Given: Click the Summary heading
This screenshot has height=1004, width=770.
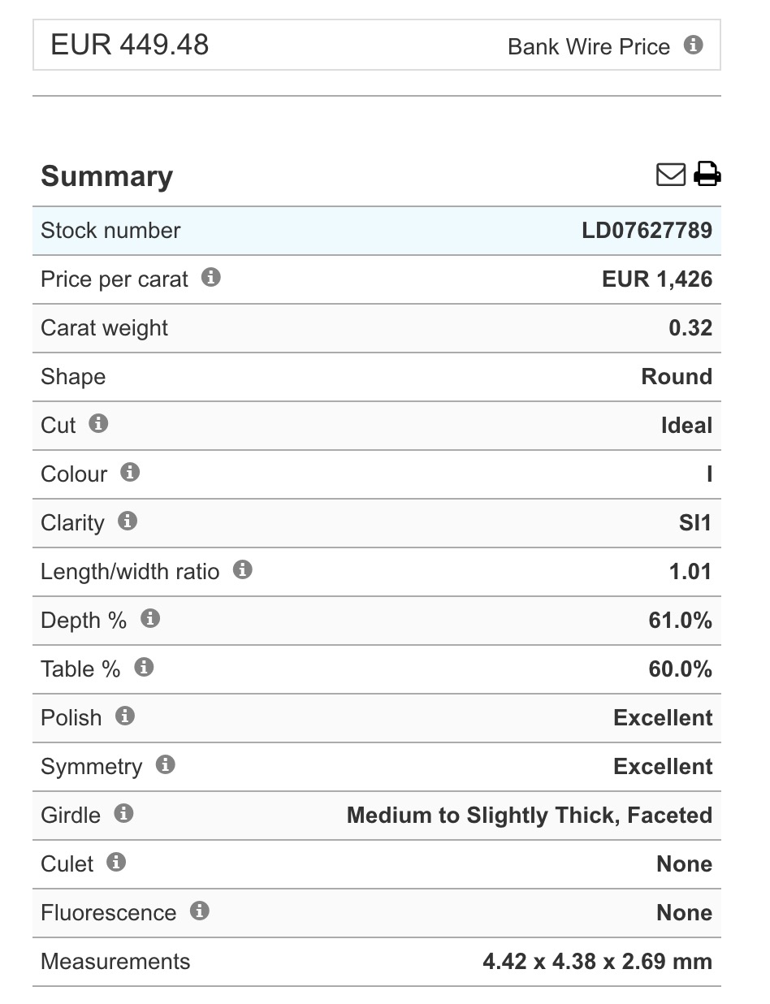Looking at the screenshot, I should click(x=107, y=176).
